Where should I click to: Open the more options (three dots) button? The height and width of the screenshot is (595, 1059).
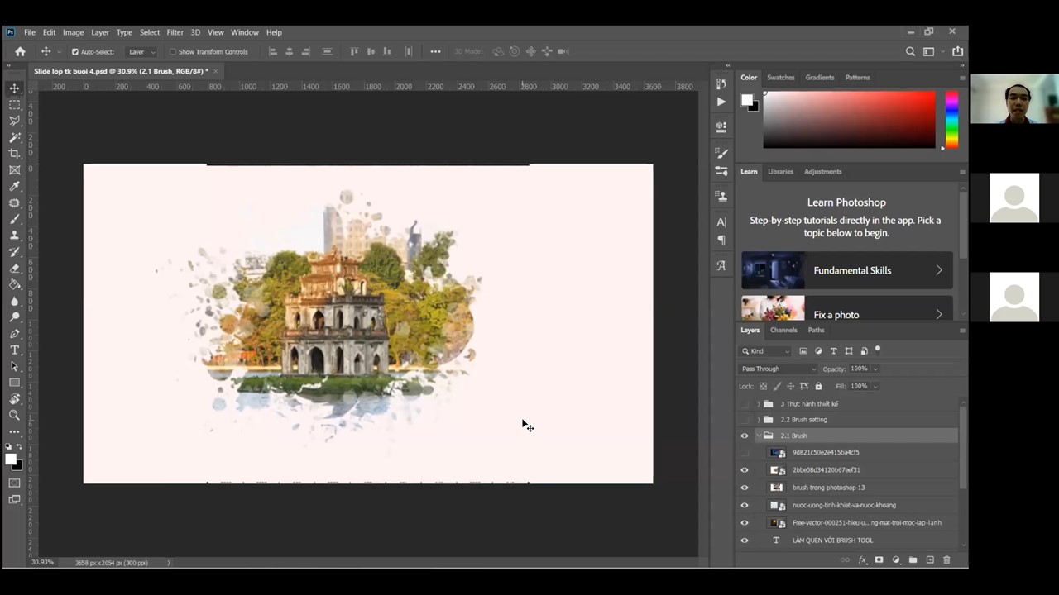(436, 51)
